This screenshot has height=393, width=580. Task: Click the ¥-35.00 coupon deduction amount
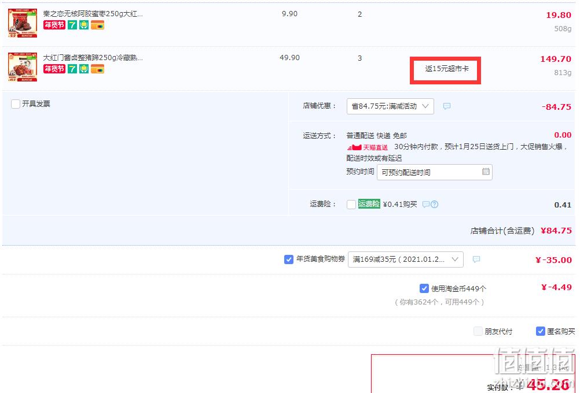click(x=554, y=260)
